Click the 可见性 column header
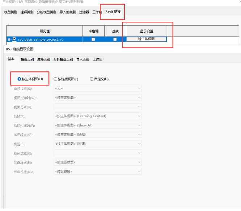This screenshot has height=211, width=241. click(45, 31)
